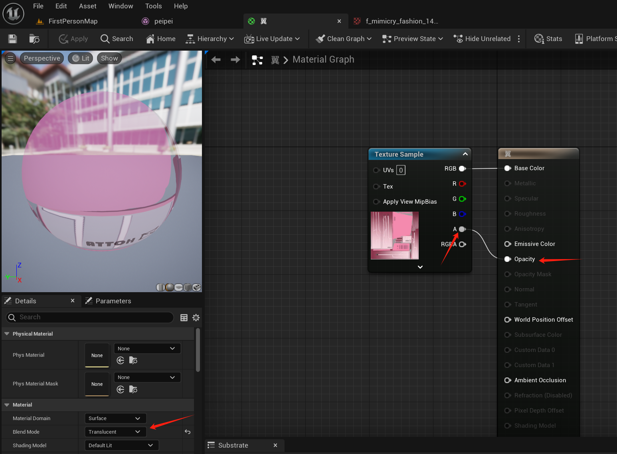Navigate forward in the material graph
This screenshot has height=454, width=617.
click(x=235, y=59)
